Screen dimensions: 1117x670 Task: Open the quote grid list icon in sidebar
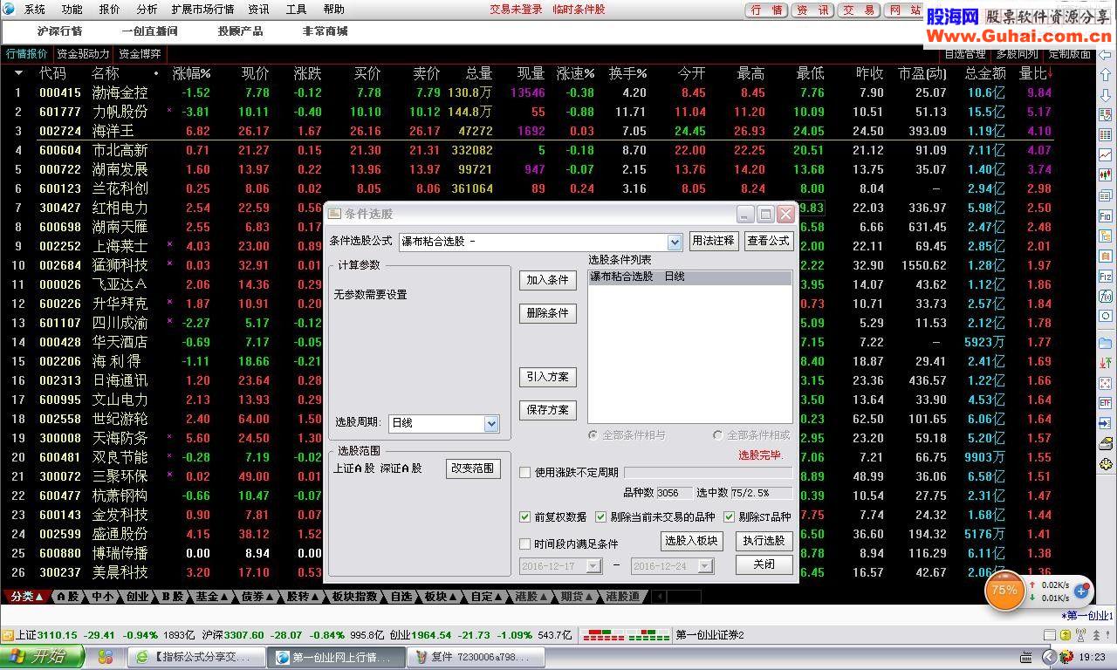[x=1105, y=134]
